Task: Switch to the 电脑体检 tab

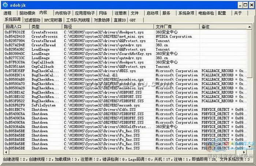Action: coord(206,13)
